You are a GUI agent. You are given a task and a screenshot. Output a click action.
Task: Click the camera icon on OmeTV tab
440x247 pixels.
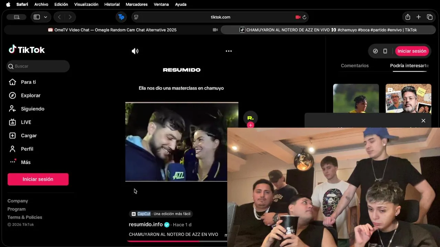click(x=215, y=30)
